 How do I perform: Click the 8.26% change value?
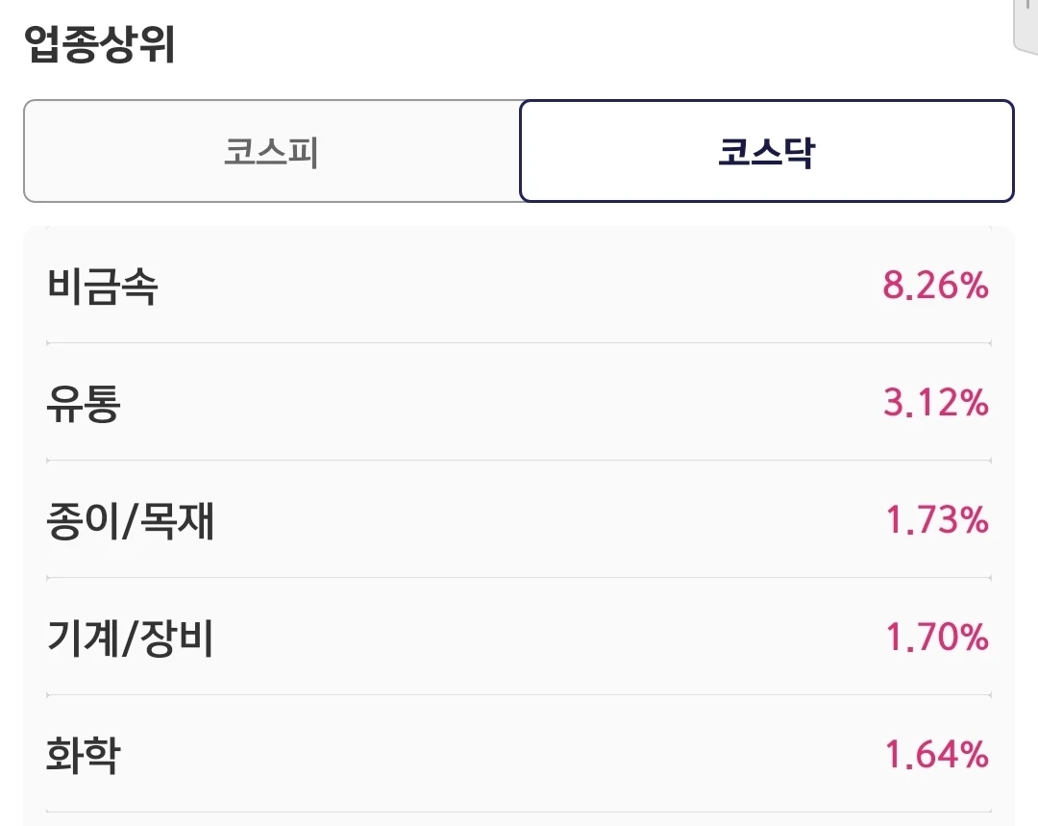(935, 286)
